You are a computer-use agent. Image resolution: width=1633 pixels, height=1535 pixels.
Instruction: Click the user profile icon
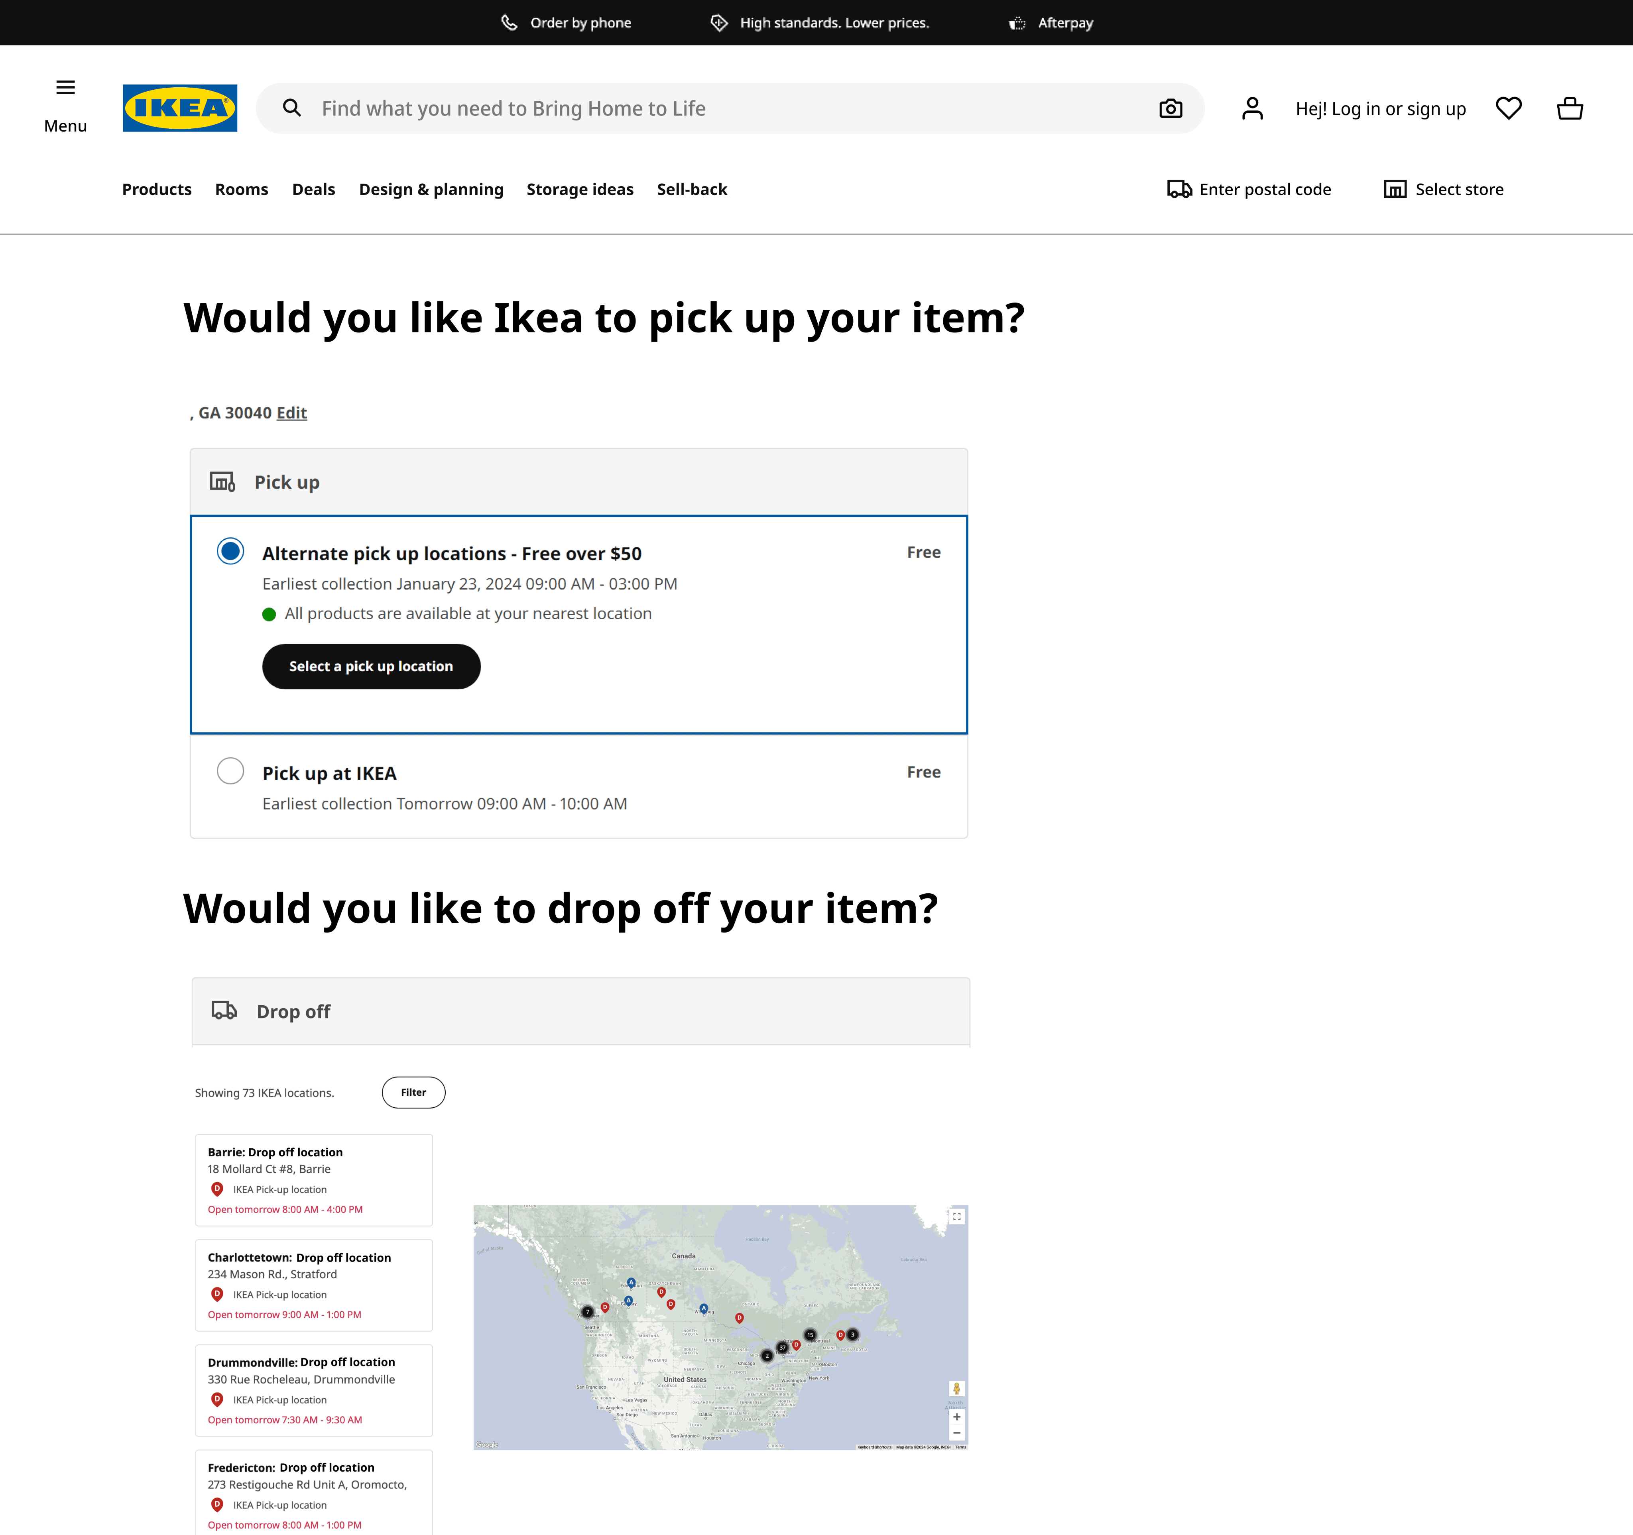(x=1252, y=108)
